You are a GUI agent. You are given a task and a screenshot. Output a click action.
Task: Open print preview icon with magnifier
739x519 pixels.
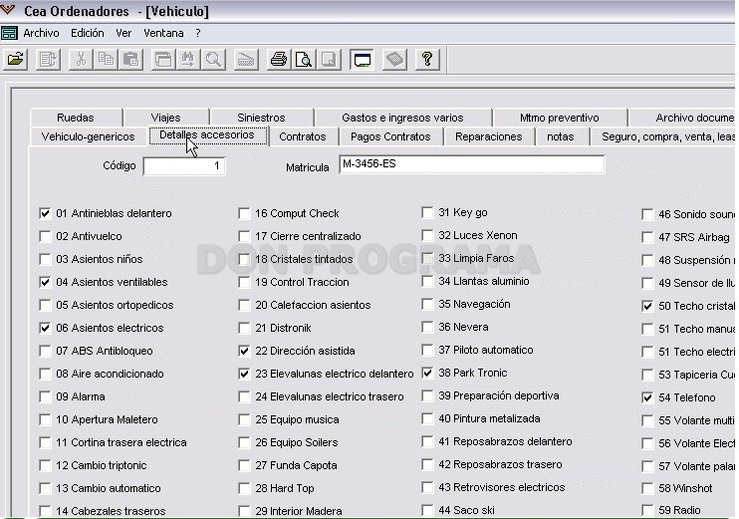coord(304,60)
